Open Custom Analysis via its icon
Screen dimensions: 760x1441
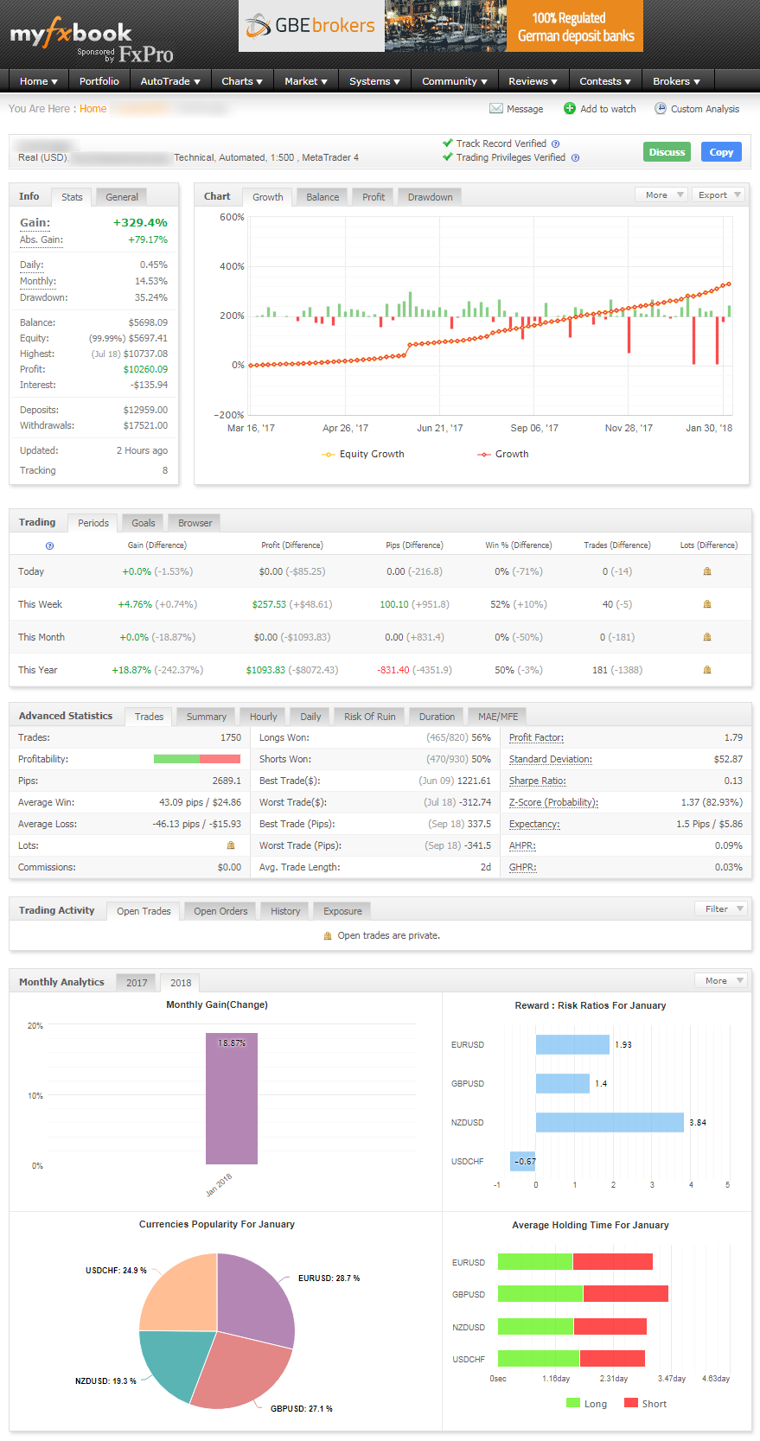click(x=661, y=109)
